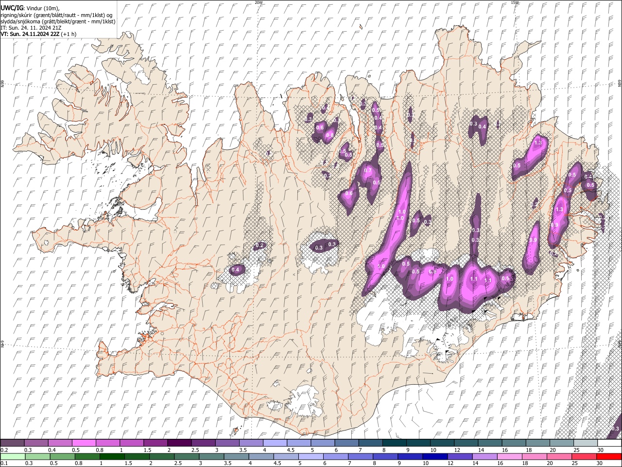Click the 'UWC/IG: Vindur (10m)' title text
The width and height of the screenshot is (622, 467).
point(30,8)
